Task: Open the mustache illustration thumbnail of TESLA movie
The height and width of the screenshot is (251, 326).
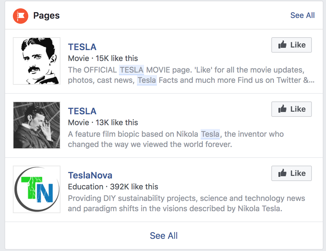Action: [37, 61]
